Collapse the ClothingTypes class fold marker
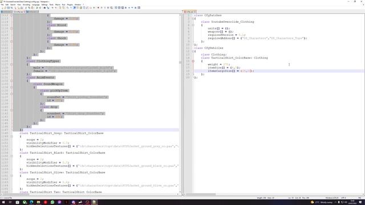Image resolution: width=365 pixels, height=205 pixels. (x=11, y=64)
